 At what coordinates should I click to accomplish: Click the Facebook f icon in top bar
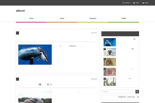click(123, 3)
